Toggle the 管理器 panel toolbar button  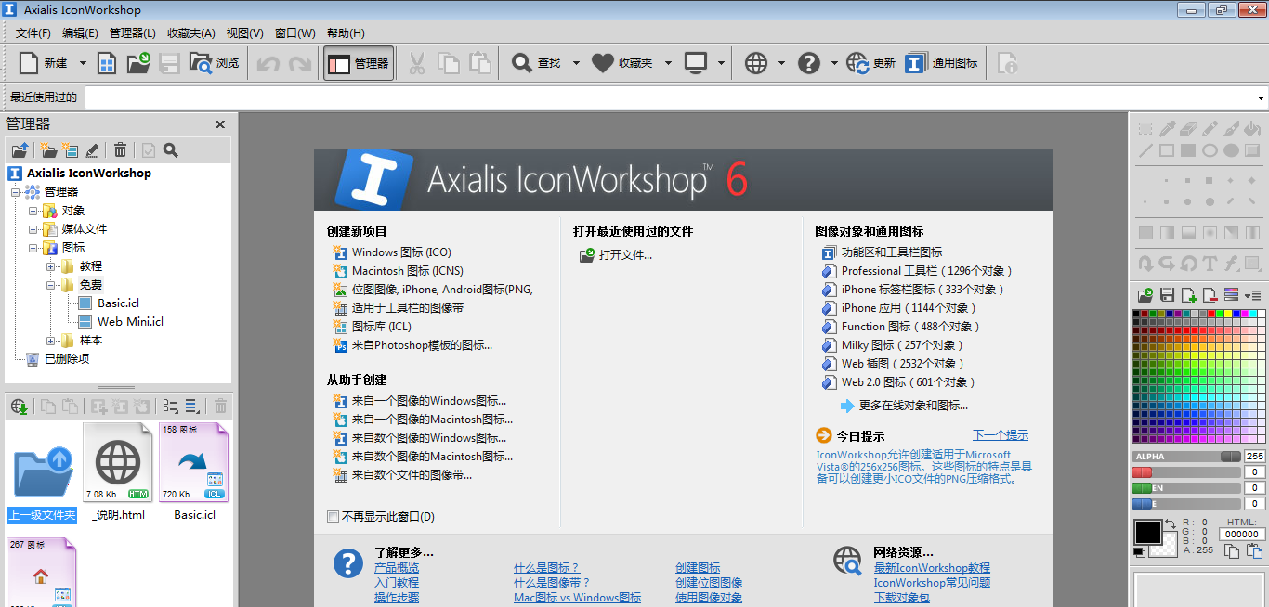[x=359, y=63]
